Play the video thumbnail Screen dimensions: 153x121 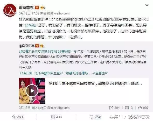tap(32, 91)
